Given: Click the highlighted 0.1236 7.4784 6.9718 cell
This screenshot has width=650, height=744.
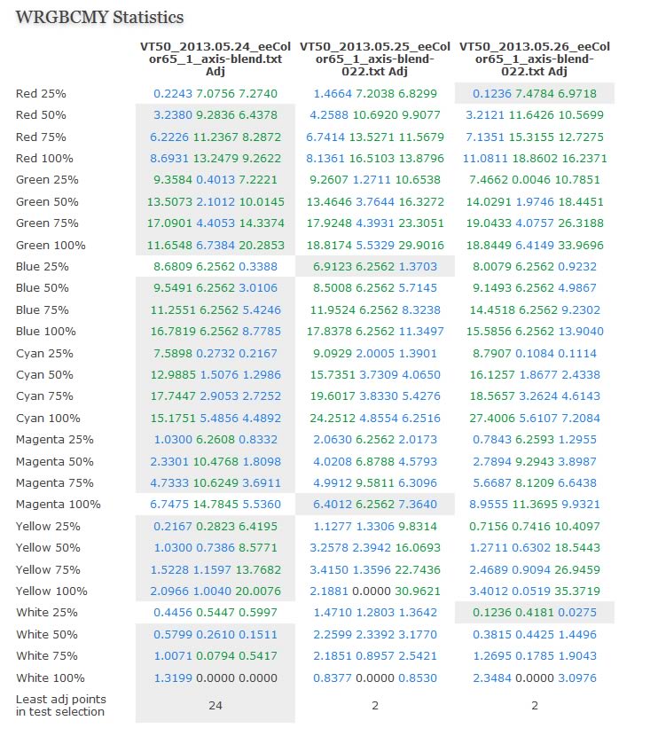Looking at the screenshot, I should (x=535, y=93).
